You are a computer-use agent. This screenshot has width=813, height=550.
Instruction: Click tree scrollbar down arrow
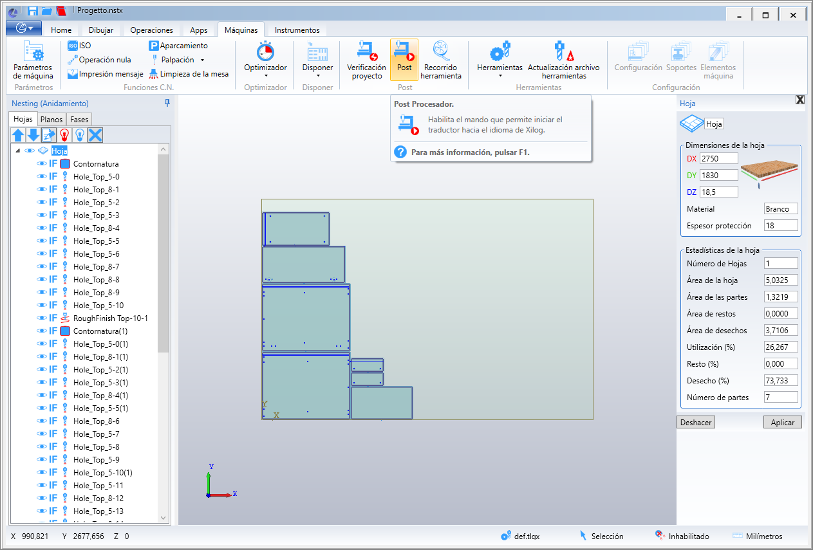coord(163,518)
